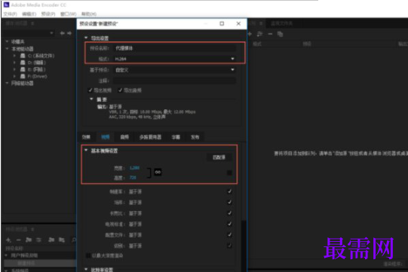Toggle the aspect ratio link icon
This screenshot has width=408, height=272.
point(158,172)
